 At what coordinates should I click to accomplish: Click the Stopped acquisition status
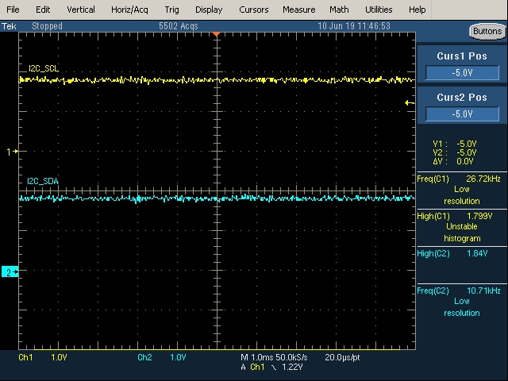pos(47,26)
